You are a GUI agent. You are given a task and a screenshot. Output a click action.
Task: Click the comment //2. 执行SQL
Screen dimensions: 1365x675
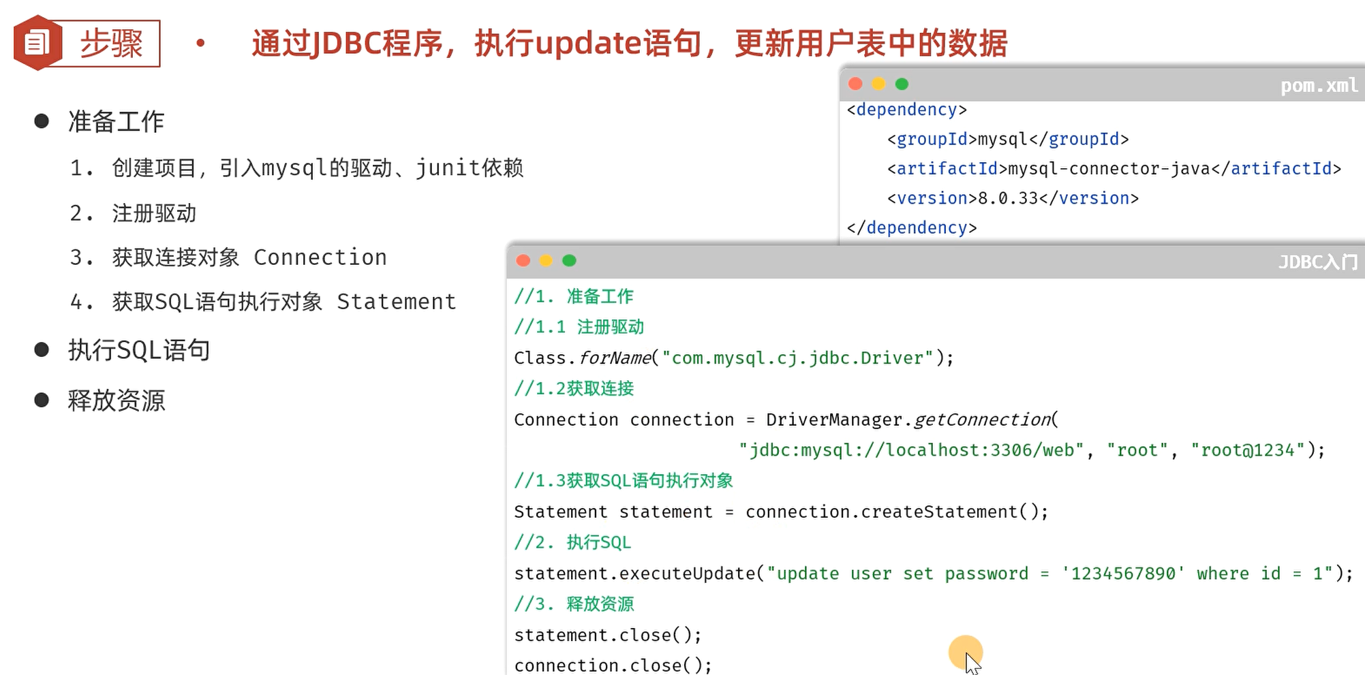click(572, 542)
